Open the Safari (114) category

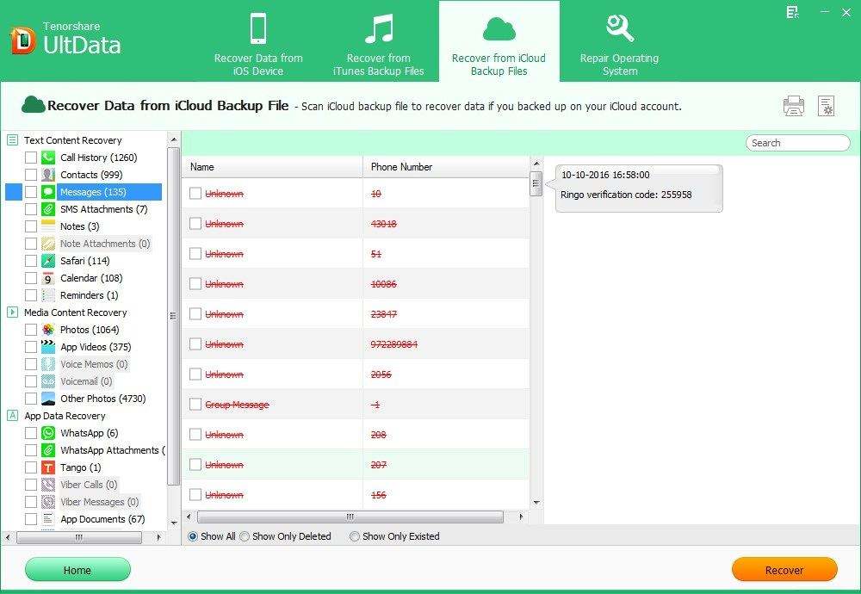[84, 261]
